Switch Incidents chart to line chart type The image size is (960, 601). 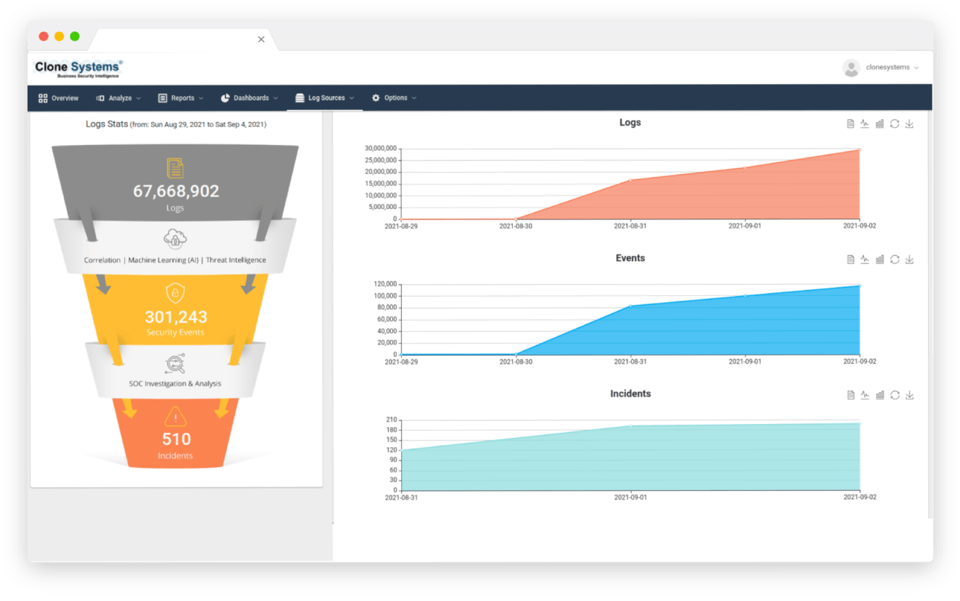point(865,396)
